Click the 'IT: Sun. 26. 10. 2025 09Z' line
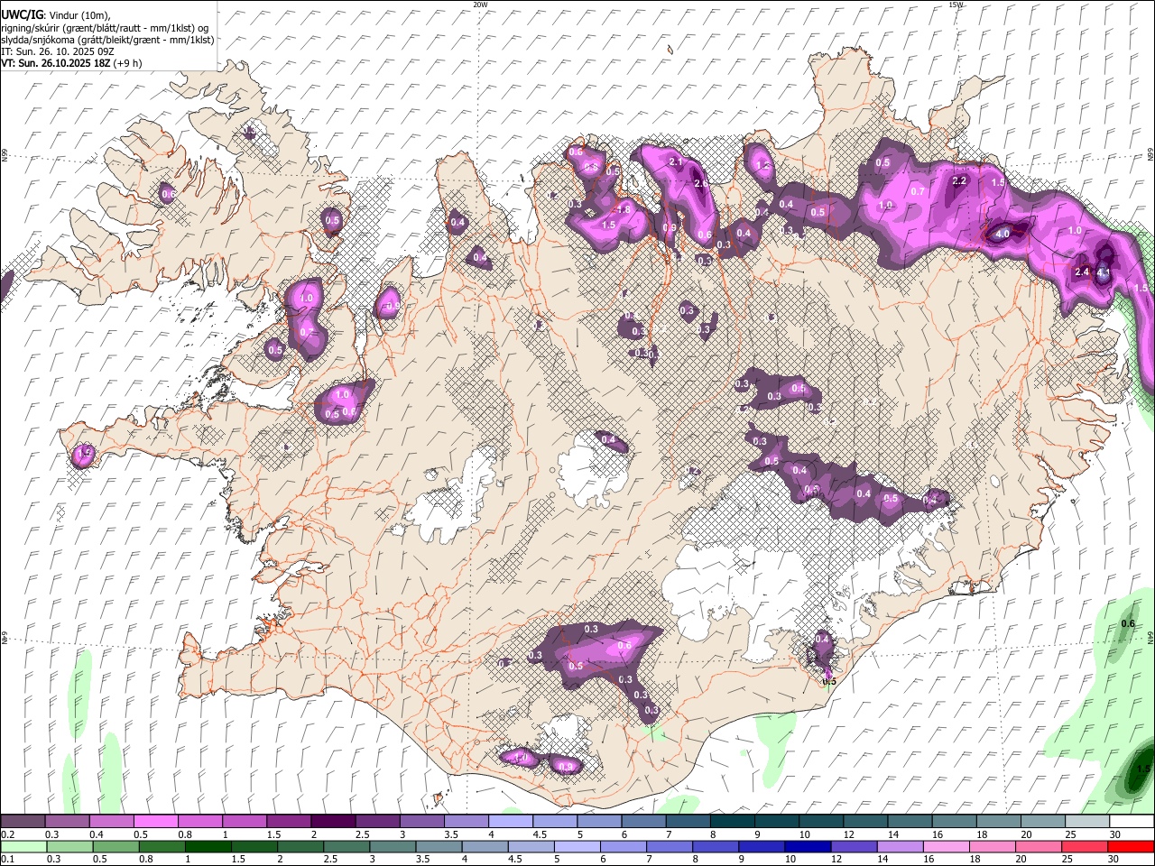Image resolution: width=1155 pixels, height=866 pixels. pos(58,51)
